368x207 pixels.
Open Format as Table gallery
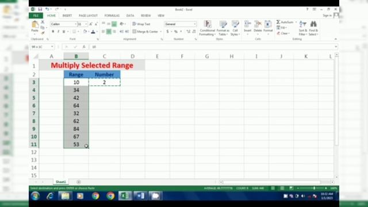tap(223, 28)
